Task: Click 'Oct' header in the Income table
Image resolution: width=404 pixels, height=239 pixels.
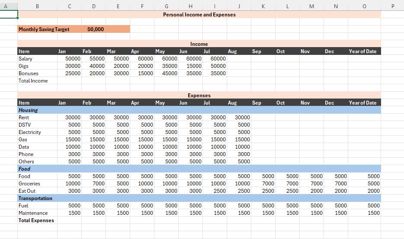Action: tap(280, 51)
